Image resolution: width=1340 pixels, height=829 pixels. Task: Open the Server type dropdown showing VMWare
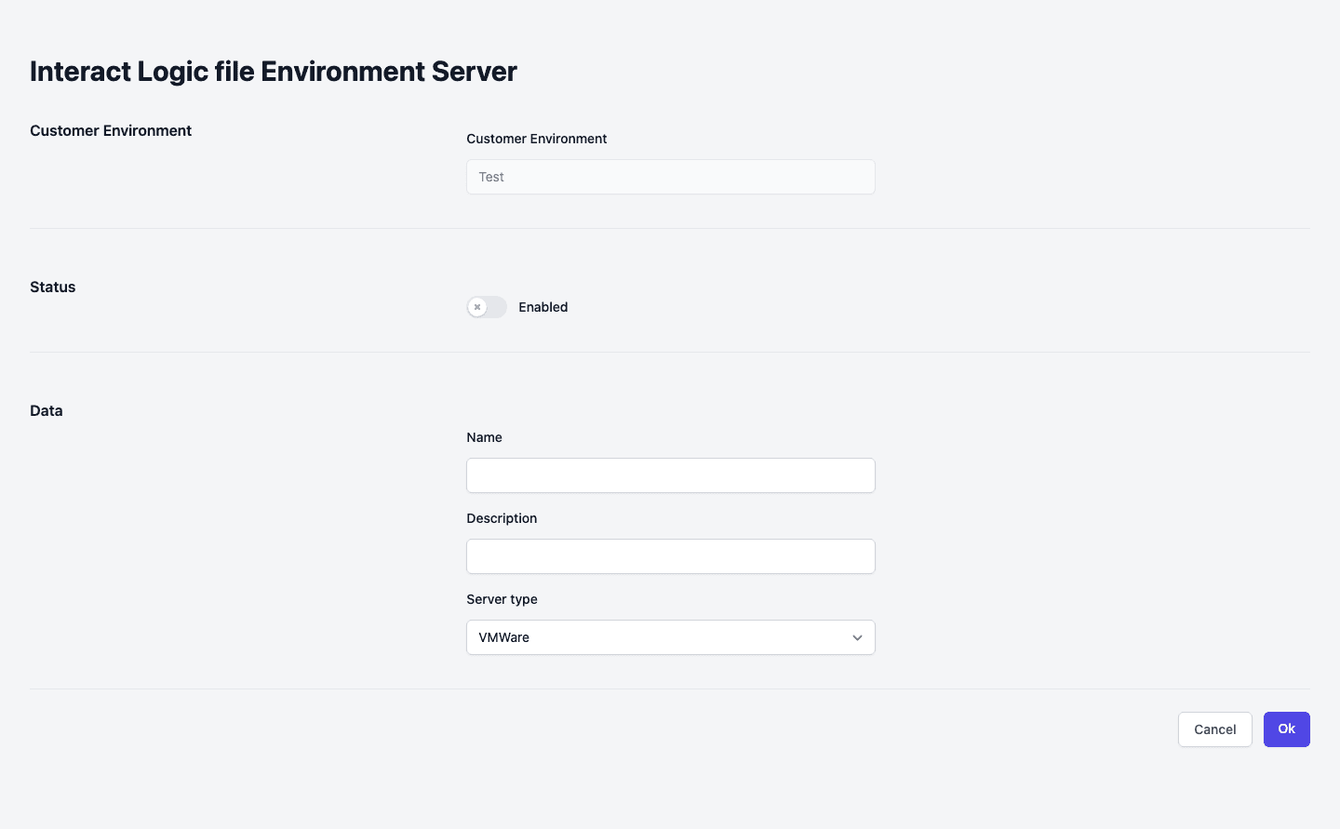tap(670, 637)
